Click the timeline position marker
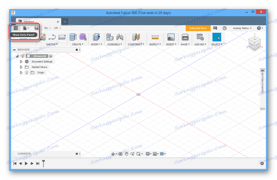This screenshot has height=180, width=277. pyautogui.click(x=43, y=163)
